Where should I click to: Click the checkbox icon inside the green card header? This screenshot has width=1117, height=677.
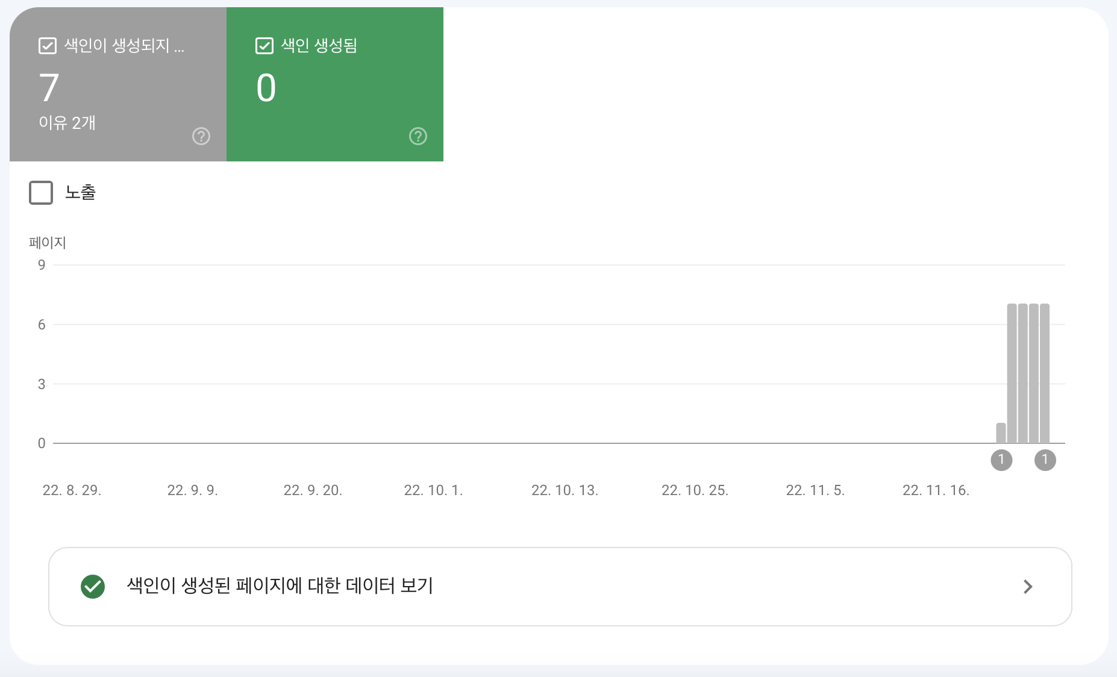pos(264,45)
